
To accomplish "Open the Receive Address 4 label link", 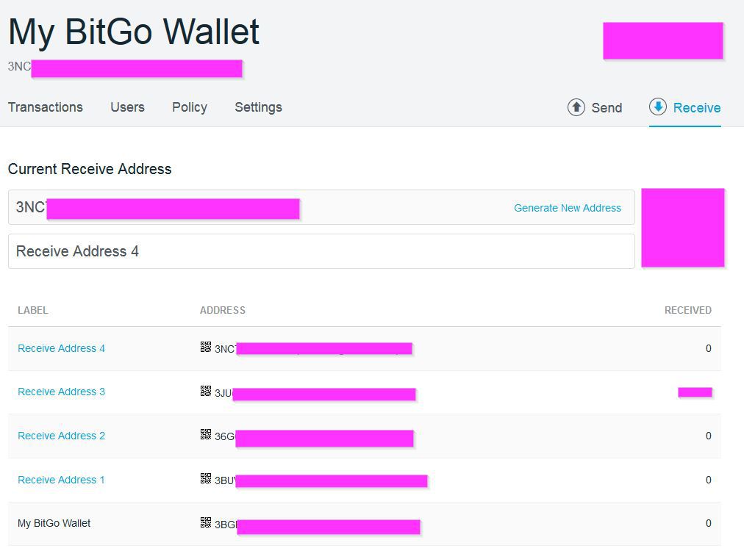I will pyautogui.click(x=61, y=348).
